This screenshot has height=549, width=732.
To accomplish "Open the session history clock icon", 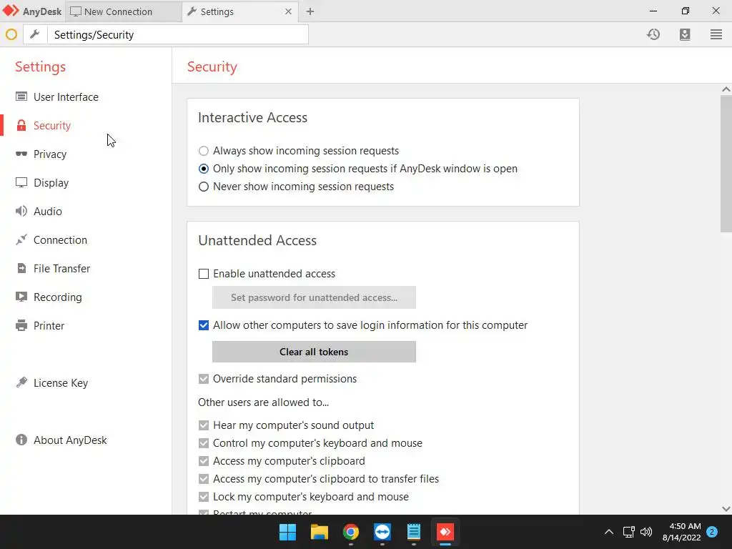I will (x=653, y=34).
